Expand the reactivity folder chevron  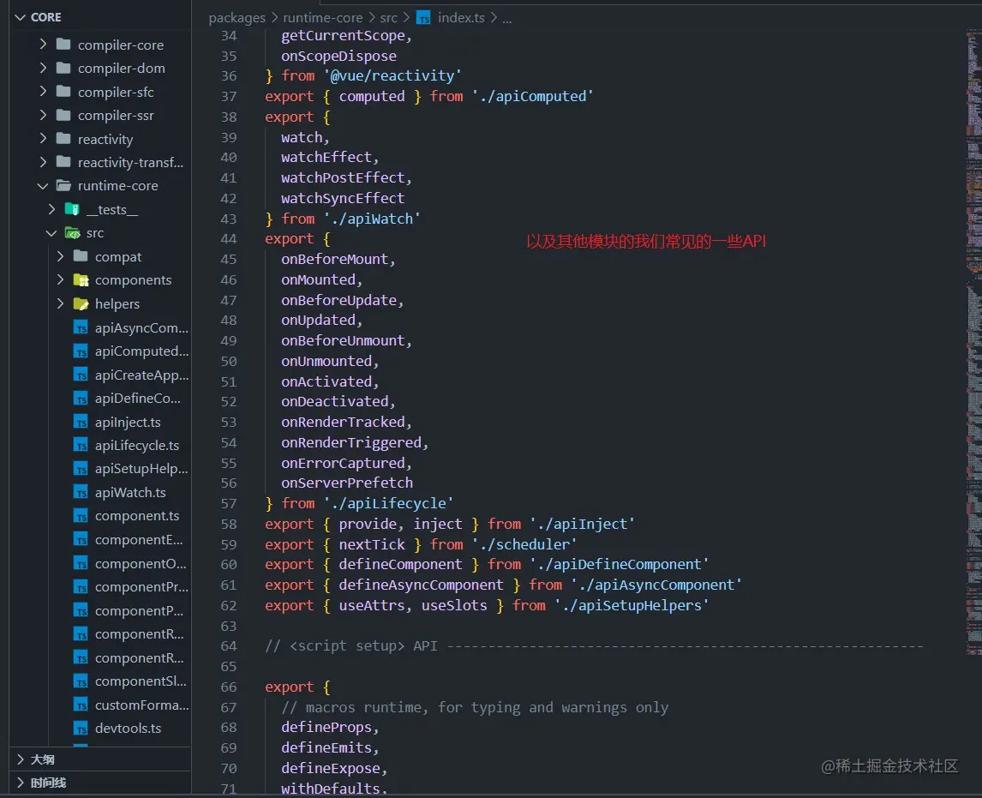pos(43,139)
